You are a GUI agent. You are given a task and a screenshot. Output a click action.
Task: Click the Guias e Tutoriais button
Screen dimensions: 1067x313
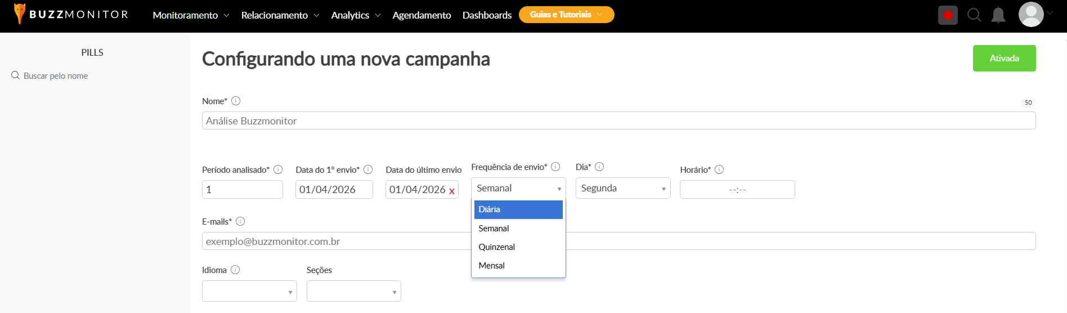click(566, 15)
